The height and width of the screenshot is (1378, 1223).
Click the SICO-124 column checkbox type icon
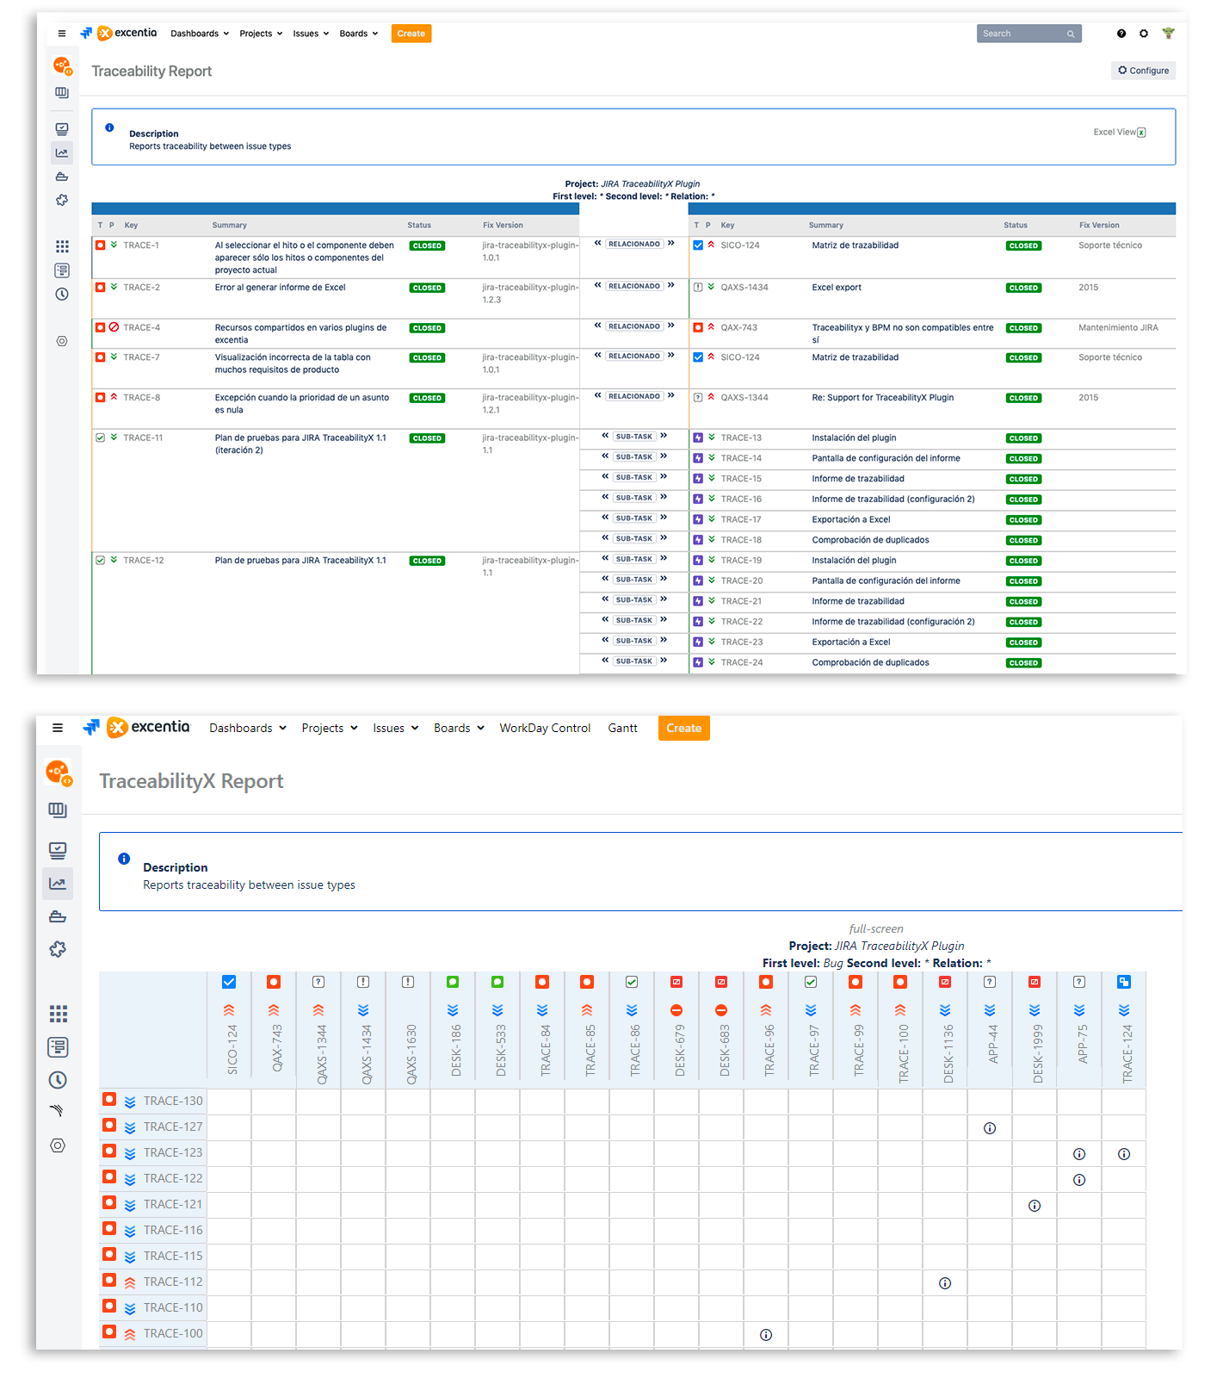(x=229, y=982)
